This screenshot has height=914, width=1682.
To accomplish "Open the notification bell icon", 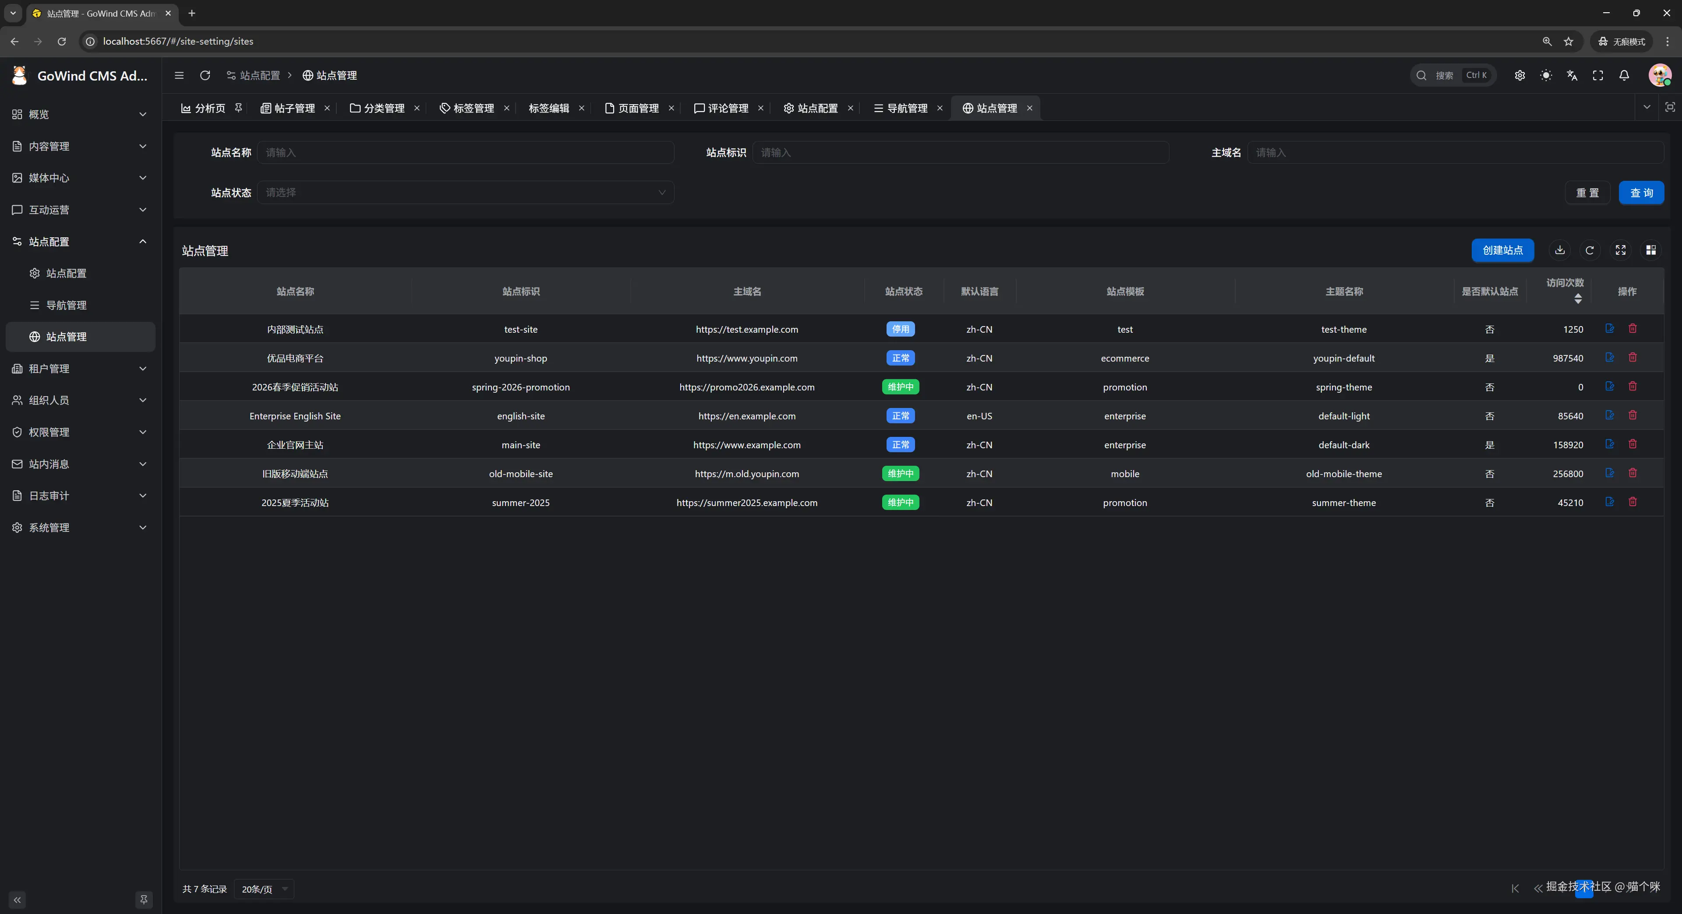I will point(1624,75).
